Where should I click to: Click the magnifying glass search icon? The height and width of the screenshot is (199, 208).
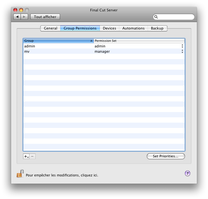coord(156,17)
